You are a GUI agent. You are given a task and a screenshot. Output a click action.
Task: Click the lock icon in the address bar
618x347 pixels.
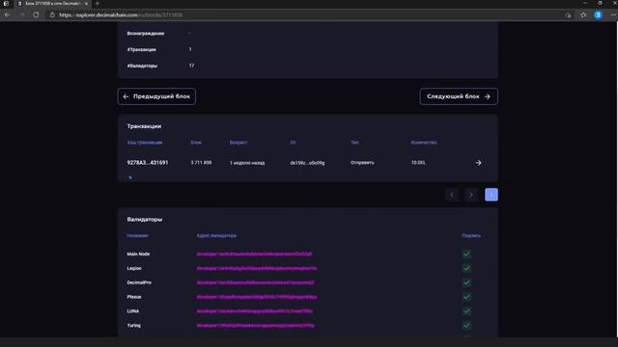click(52, 15)
